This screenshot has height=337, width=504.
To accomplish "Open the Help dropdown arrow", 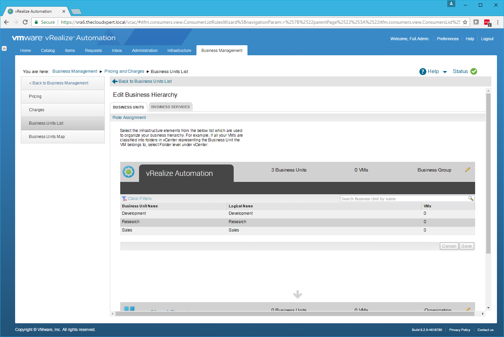I will point(445,72).
